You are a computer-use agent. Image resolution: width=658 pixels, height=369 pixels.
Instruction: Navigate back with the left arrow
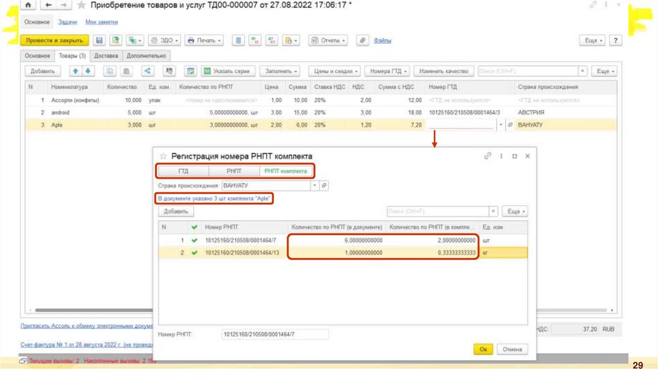click(x=48, y=5)
